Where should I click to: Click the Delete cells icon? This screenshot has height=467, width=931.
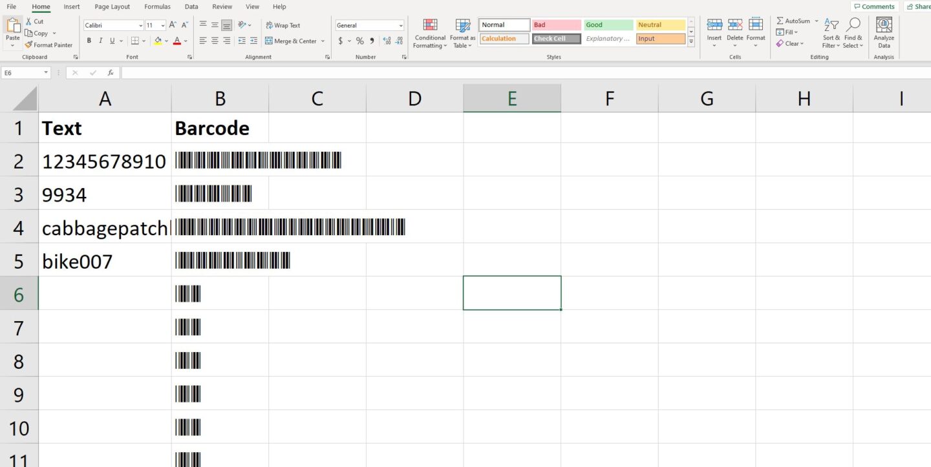(735, 25)
